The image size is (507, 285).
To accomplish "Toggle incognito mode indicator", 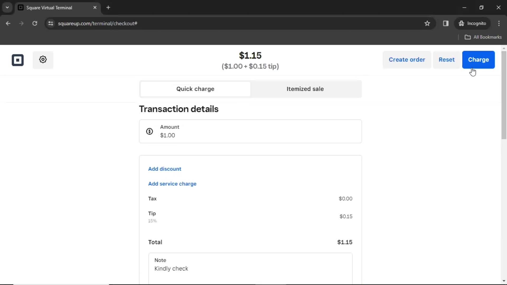I will pos(472,23).
